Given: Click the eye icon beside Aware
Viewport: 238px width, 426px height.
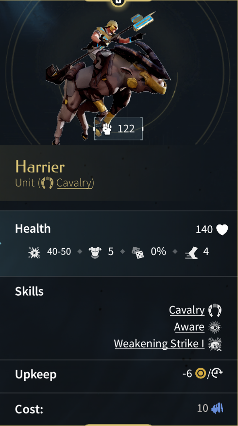Looking at the screenshot, I should coord(215,327).
